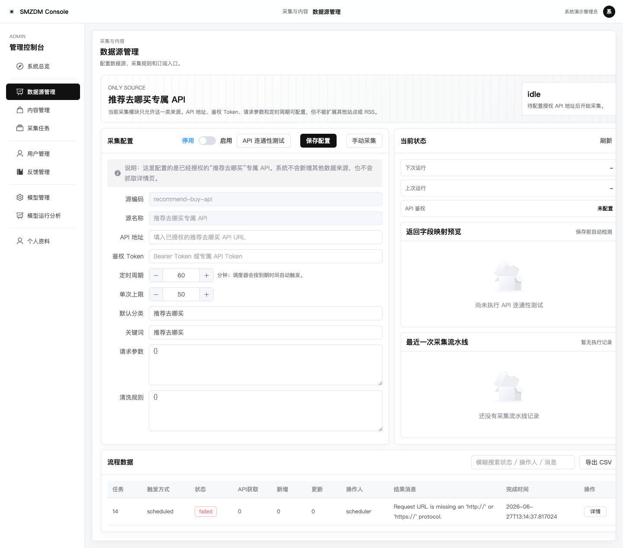Open 系统总览 in the sidebar
This screenshot has height=548, width=623.
[x=43, y=66]
